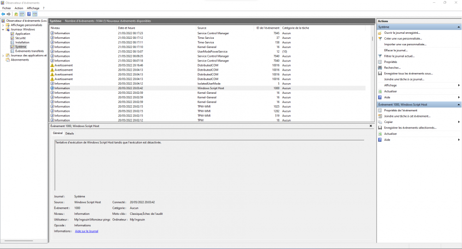The image size is (462, 249).
Task: Open the Fichier menu
Action: click(x=6, y=8)
